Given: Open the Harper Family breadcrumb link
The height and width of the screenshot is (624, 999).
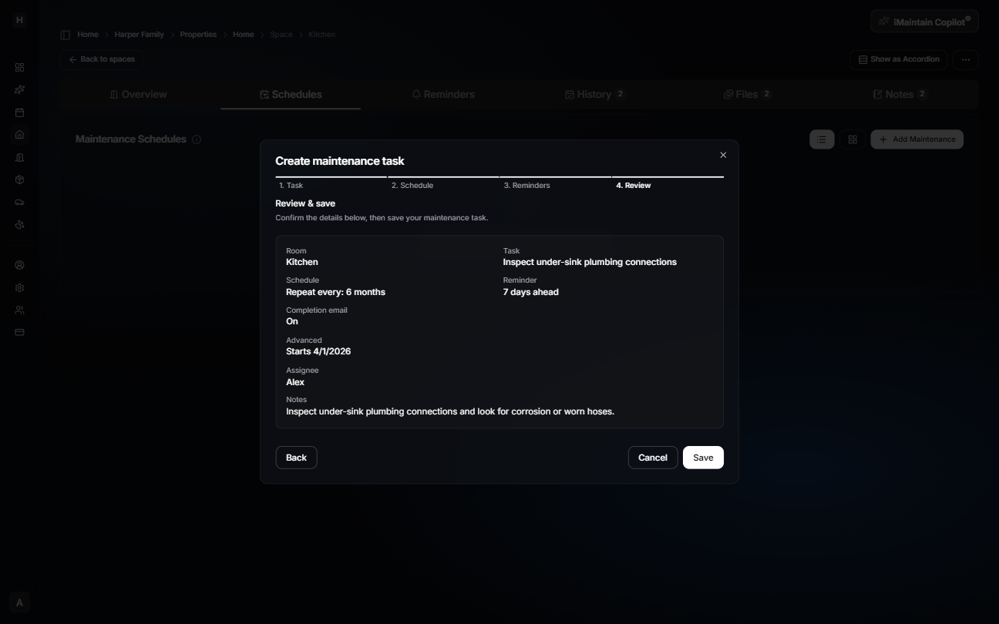Looking at the screenshot, I should tap(139, 34).
